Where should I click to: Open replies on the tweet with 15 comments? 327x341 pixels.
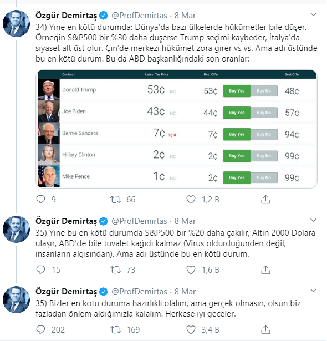[40, 269]
